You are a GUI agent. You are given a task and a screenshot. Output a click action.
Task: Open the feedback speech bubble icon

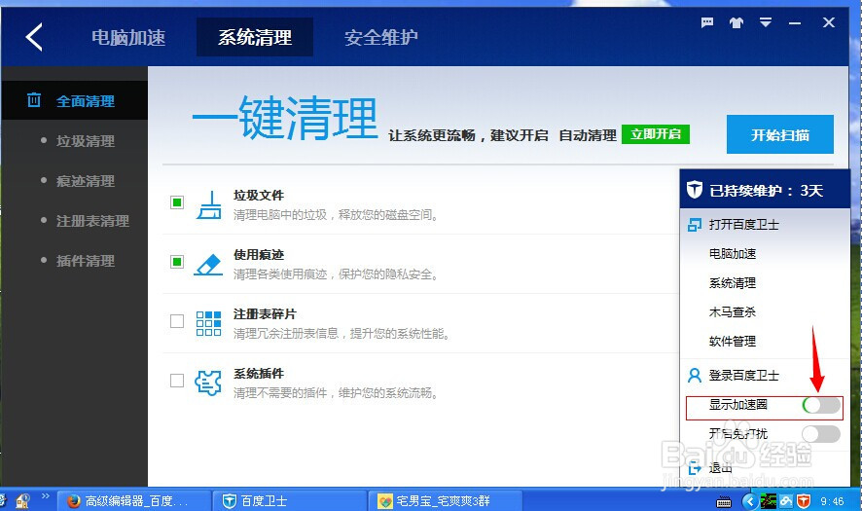[707, 22]
